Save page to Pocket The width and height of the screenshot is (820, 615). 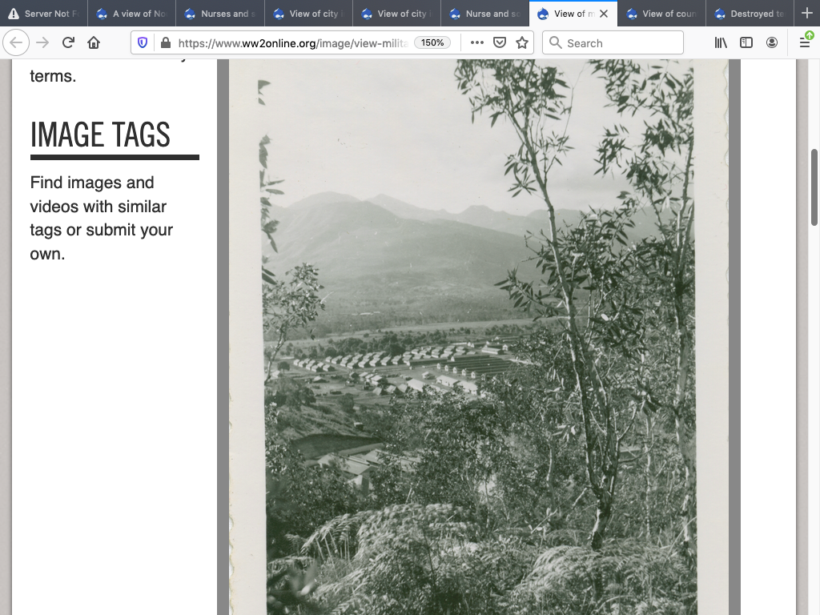click(500, 42)
